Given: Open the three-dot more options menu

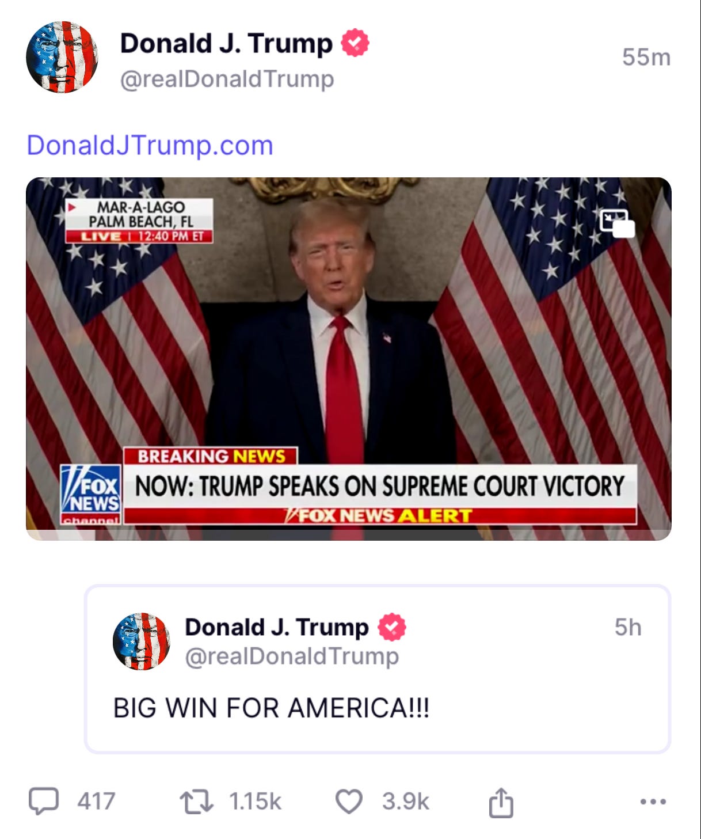Looking at the screenshot, I should pyautogui.click(x=653, y=801).
